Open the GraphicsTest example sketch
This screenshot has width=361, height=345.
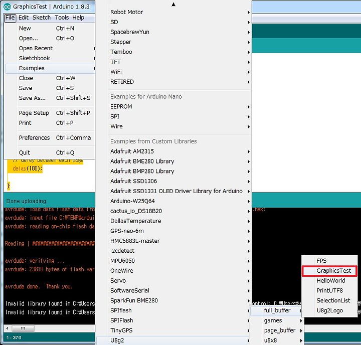[x=330, y=271]
